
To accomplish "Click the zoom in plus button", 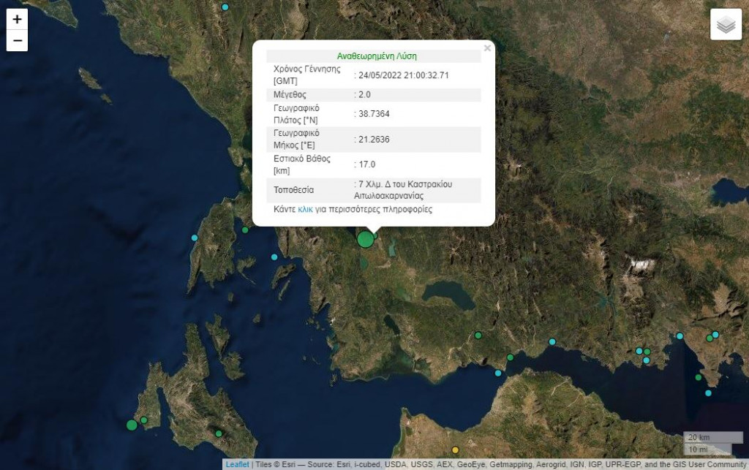I will (x=18, y=19).
